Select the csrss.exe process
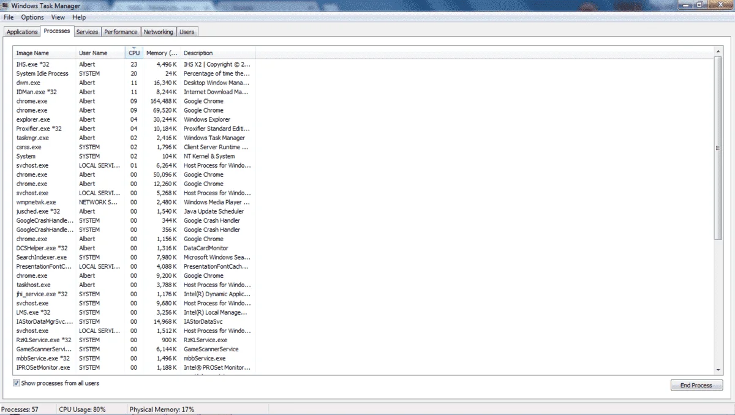 pyautogui.click(x=134, y=146)
